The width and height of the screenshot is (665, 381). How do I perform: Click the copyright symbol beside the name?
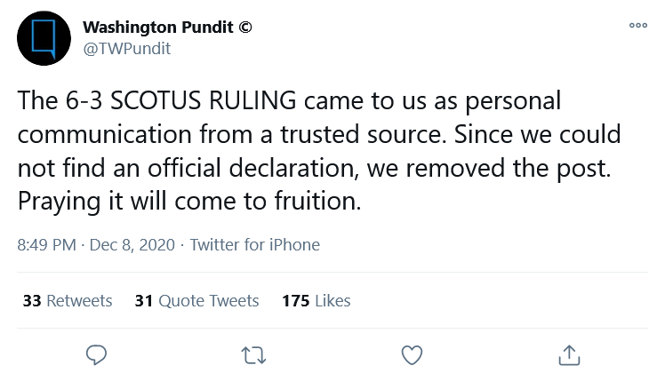pyautogui.click(x=245, y=28)
